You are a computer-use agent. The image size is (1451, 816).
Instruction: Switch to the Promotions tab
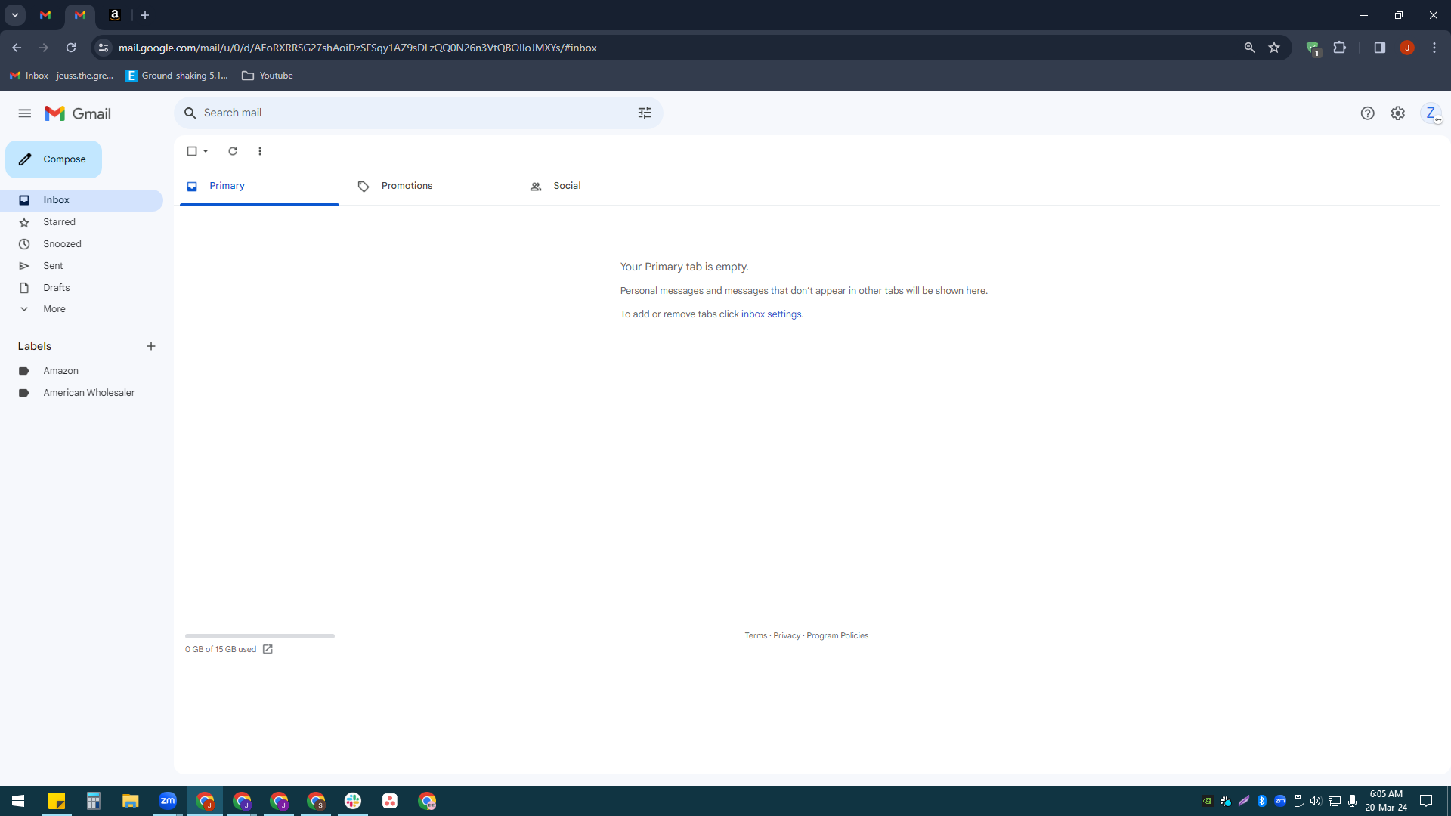pos(431,186)
